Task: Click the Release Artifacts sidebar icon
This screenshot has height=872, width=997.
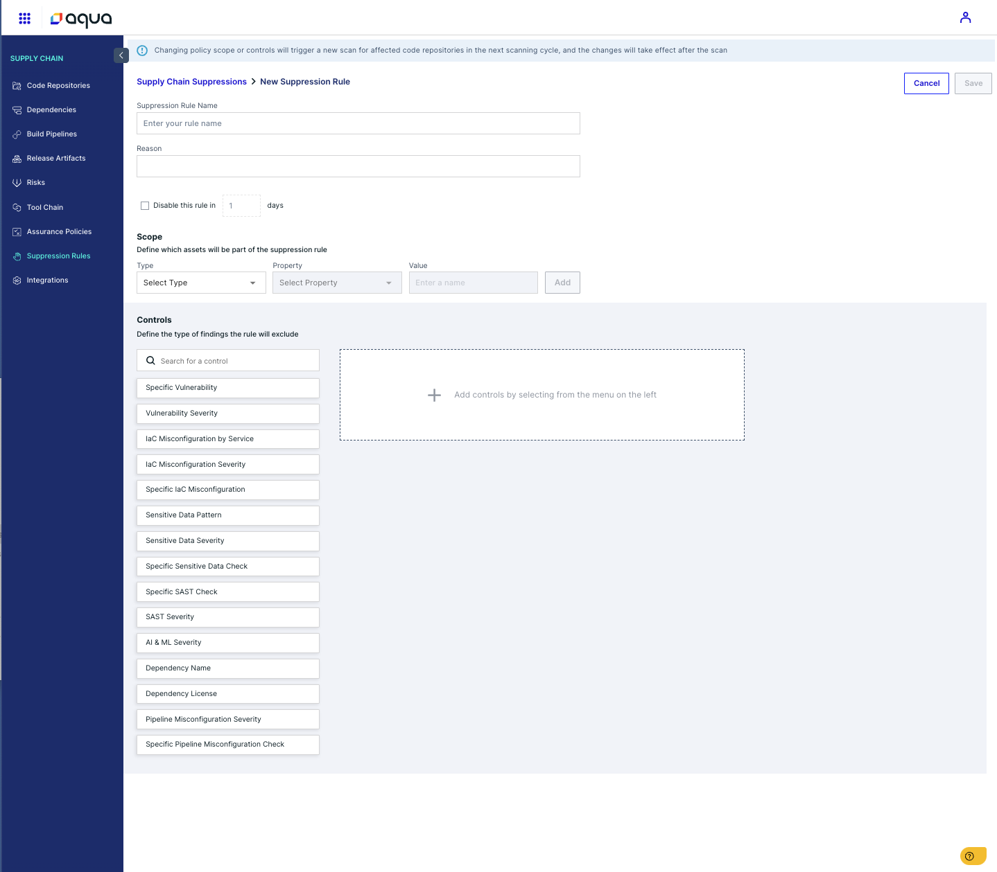Action: pos(17,159)
